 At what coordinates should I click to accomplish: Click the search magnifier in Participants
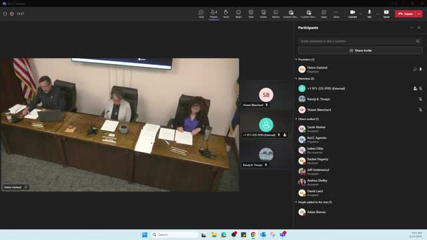point(418,41)
